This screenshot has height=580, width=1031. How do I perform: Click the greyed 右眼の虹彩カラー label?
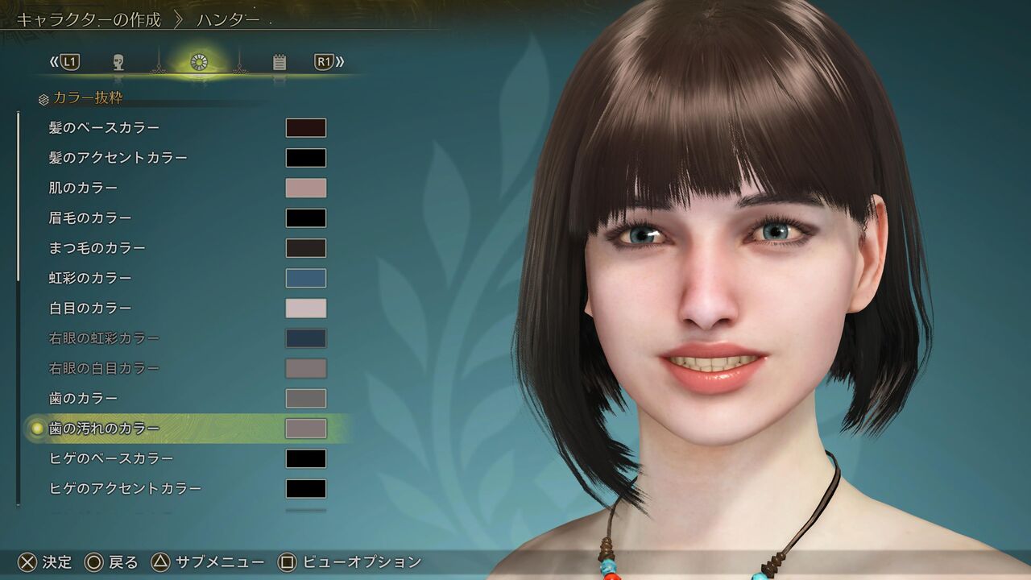pos(104,338)
